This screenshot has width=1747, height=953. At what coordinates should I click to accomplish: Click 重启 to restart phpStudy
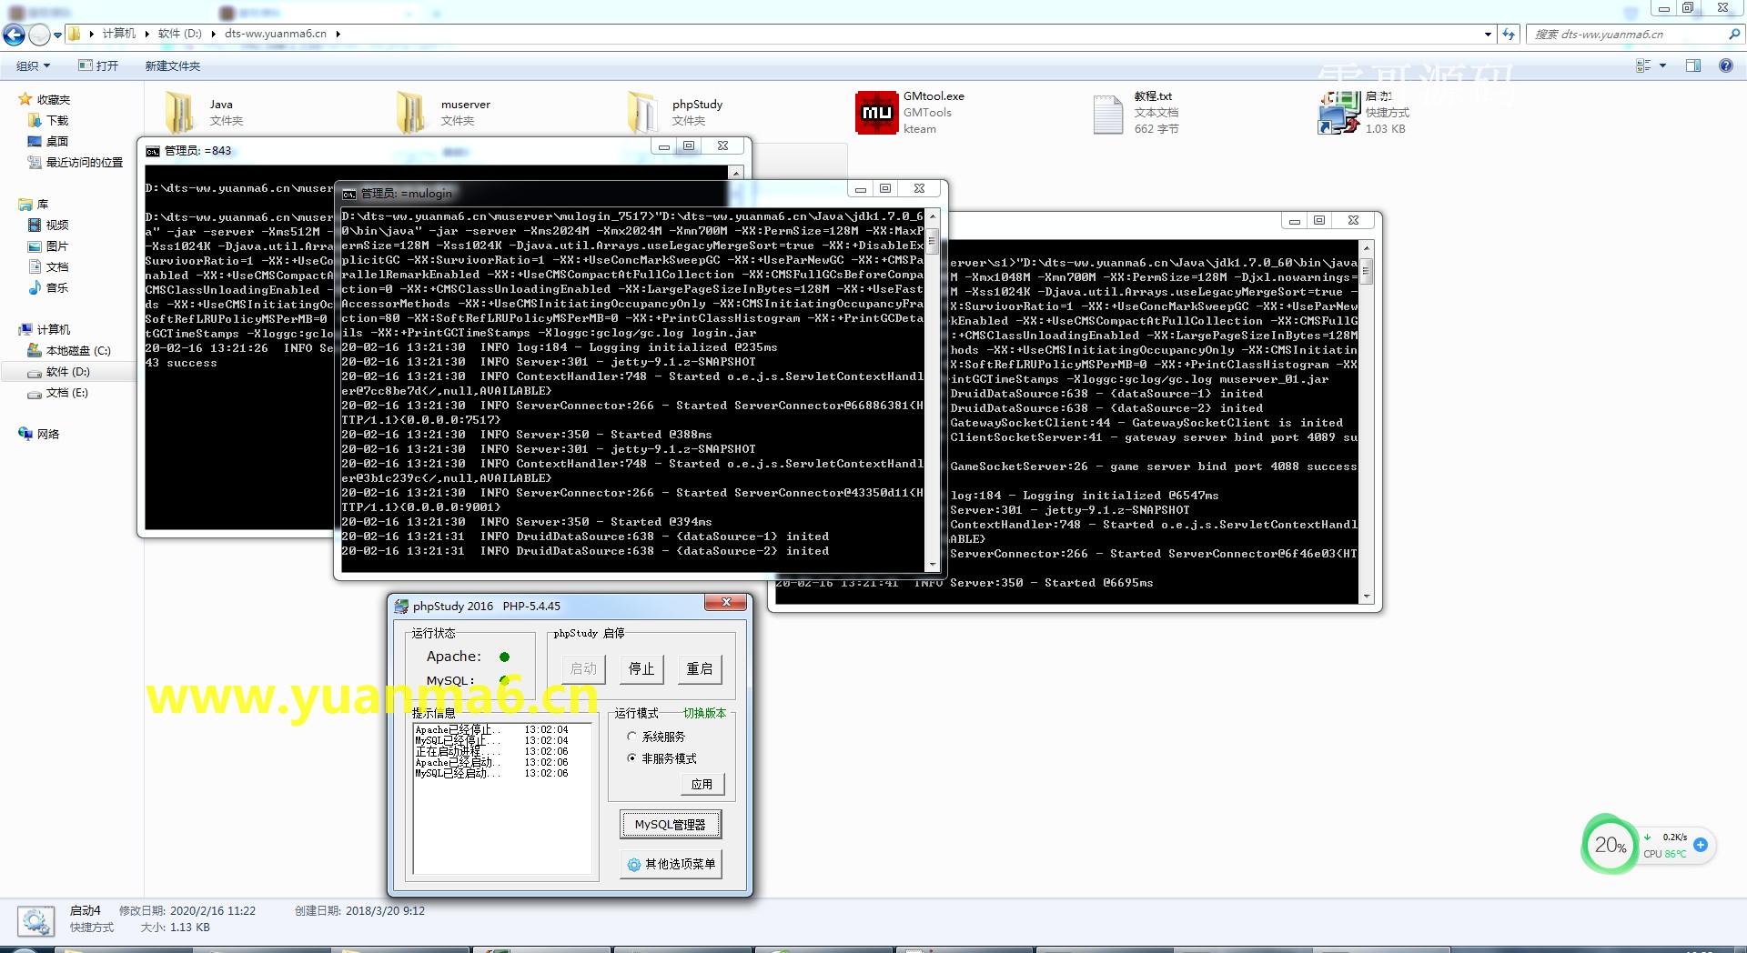coord(700,668)
